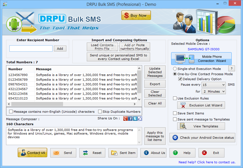Screen dimensions: 243x168
Task: Select the row with number 4321234567
Action: point(72,89)
